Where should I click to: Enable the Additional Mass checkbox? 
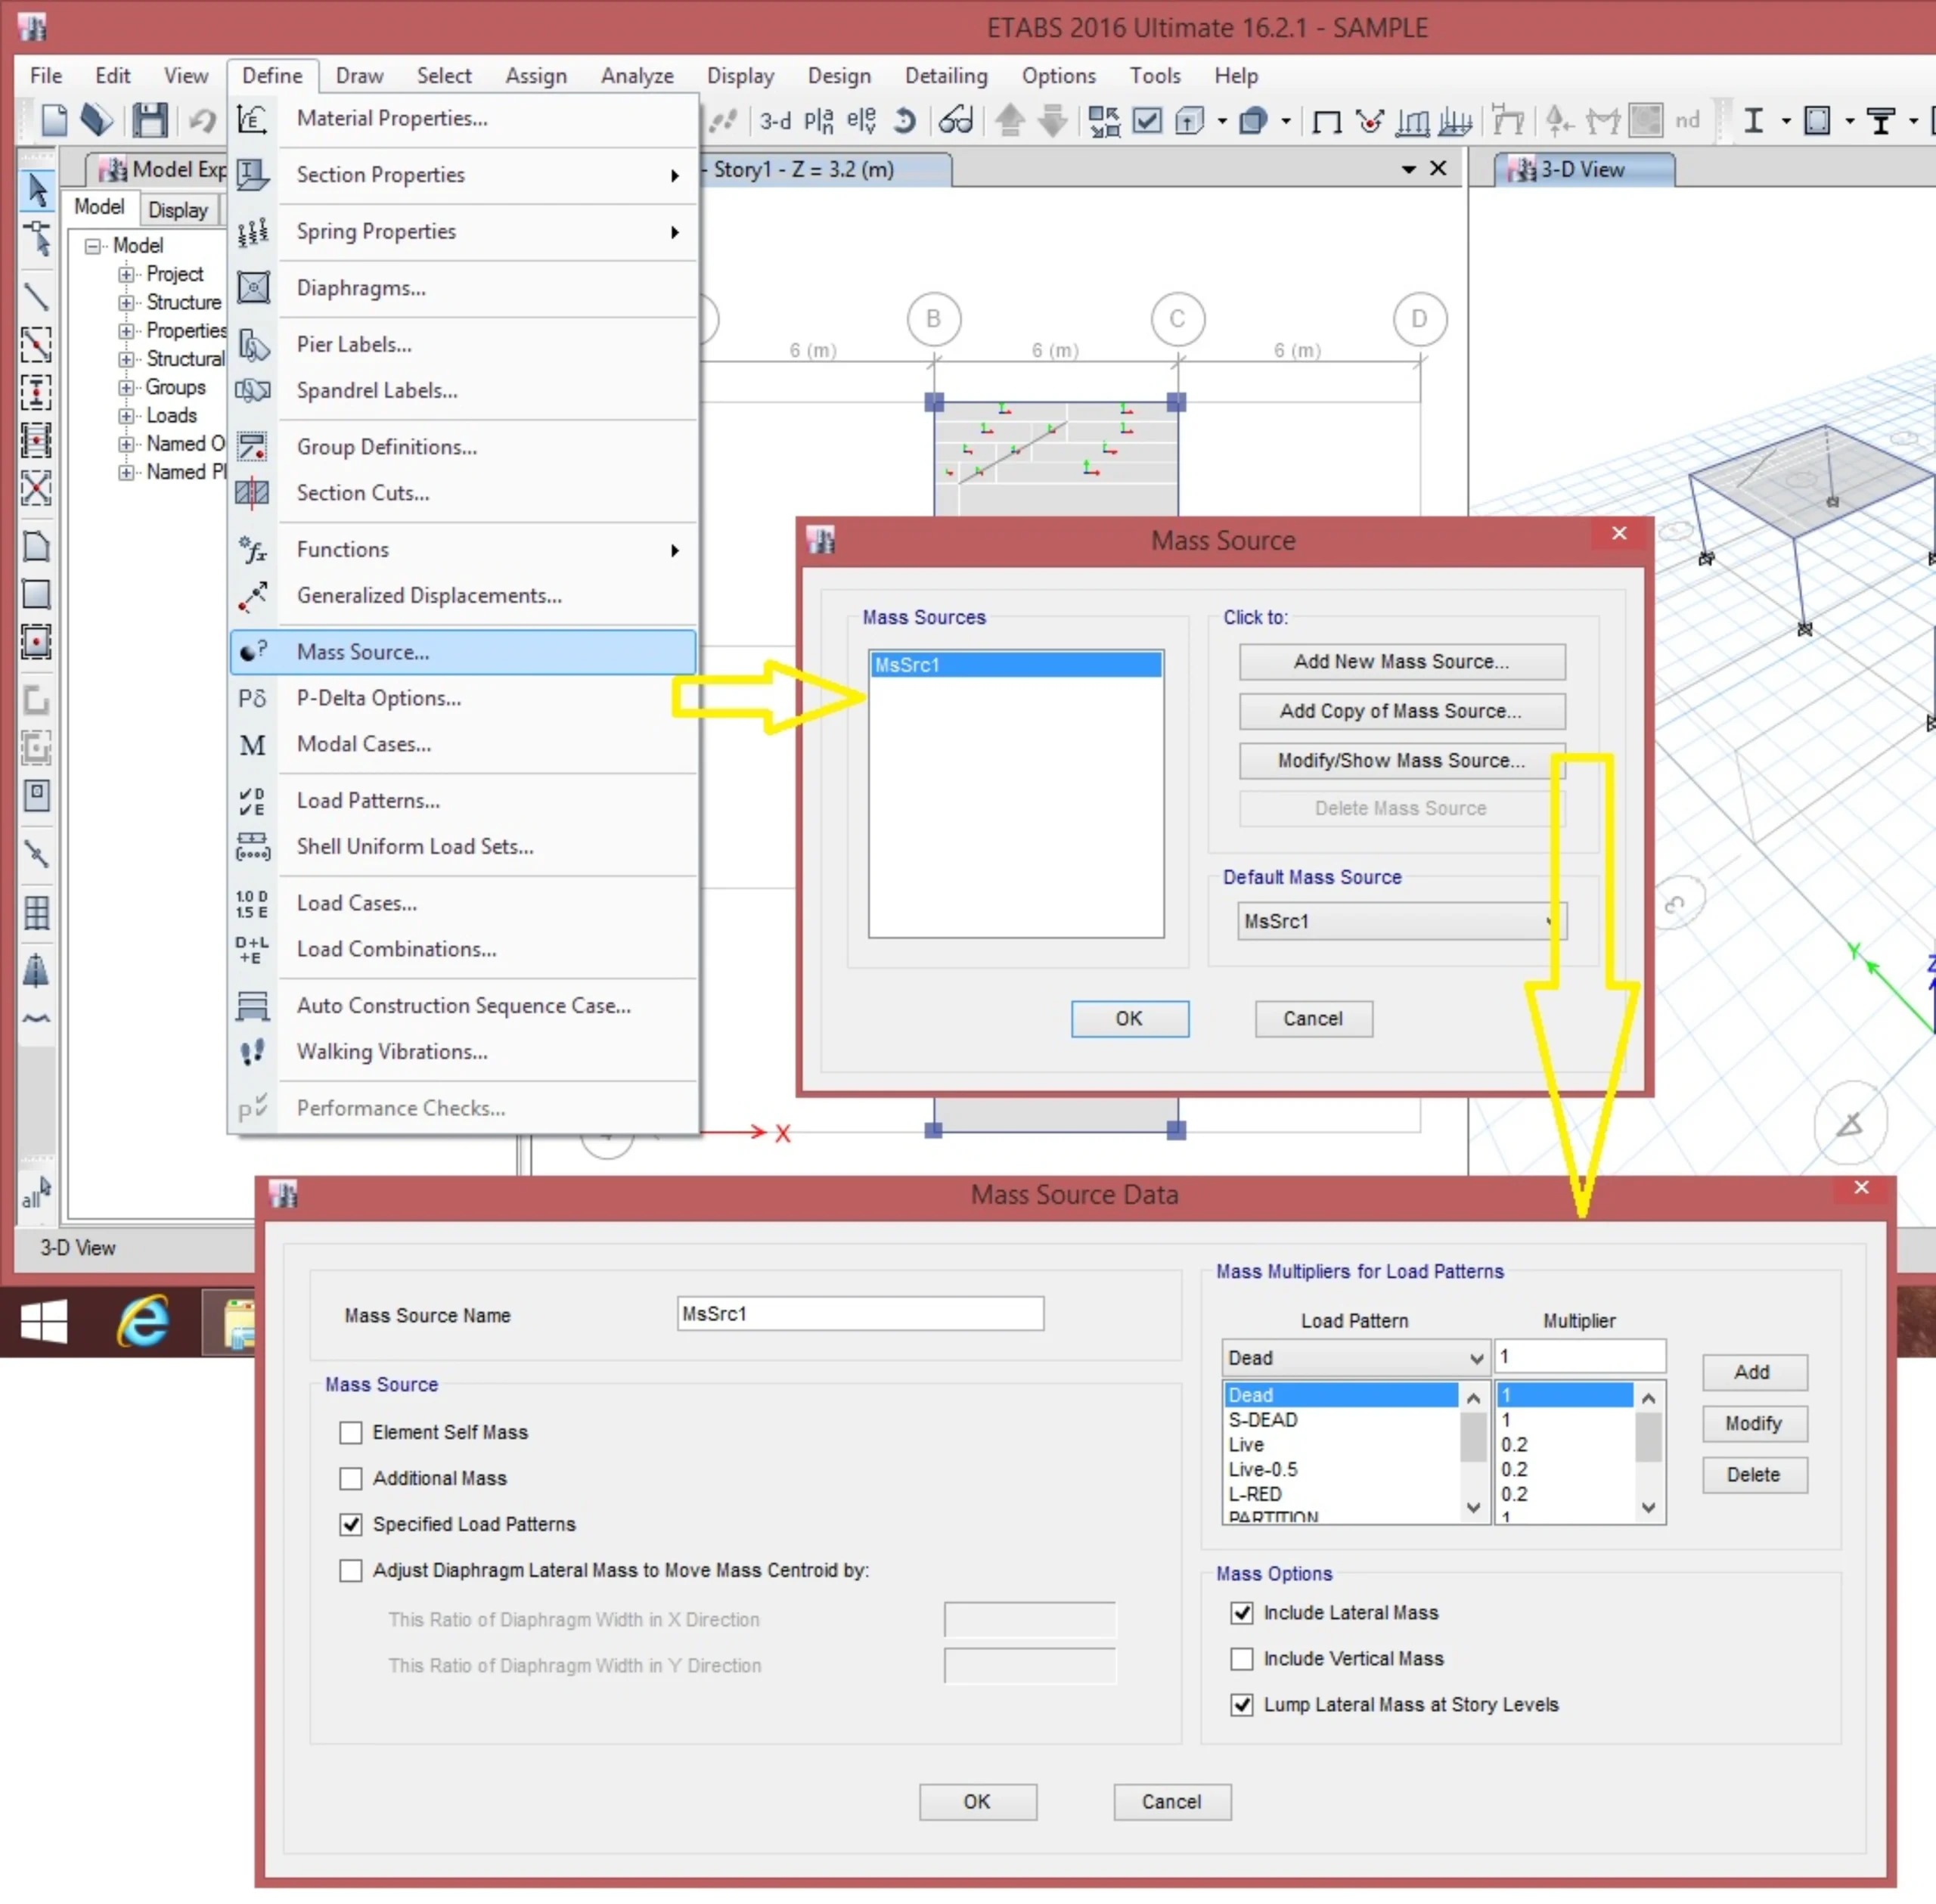pyautogui.click(x=351, y=1479)
